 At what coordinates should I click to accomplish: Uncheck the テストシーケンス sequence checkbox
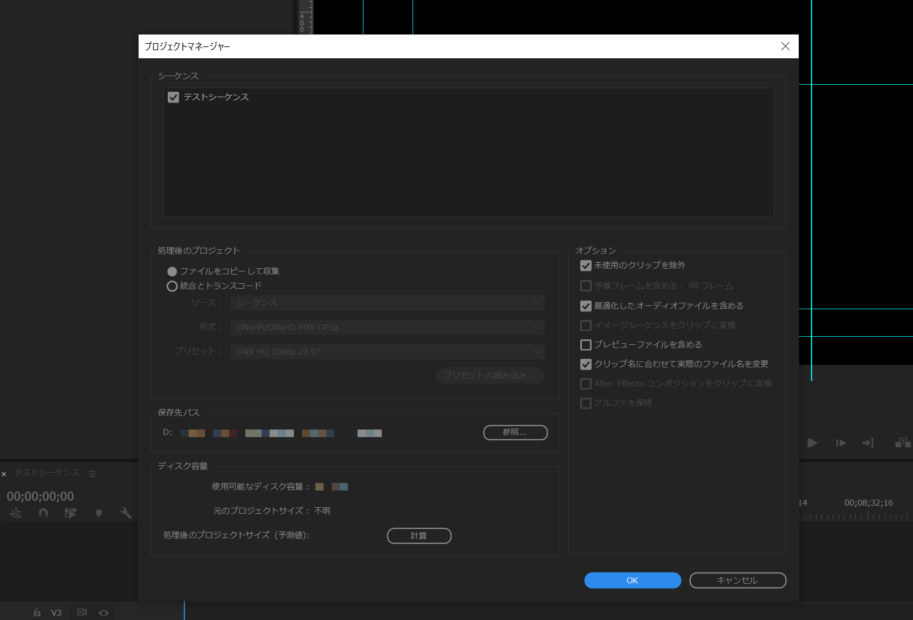[x=173, y=97]
